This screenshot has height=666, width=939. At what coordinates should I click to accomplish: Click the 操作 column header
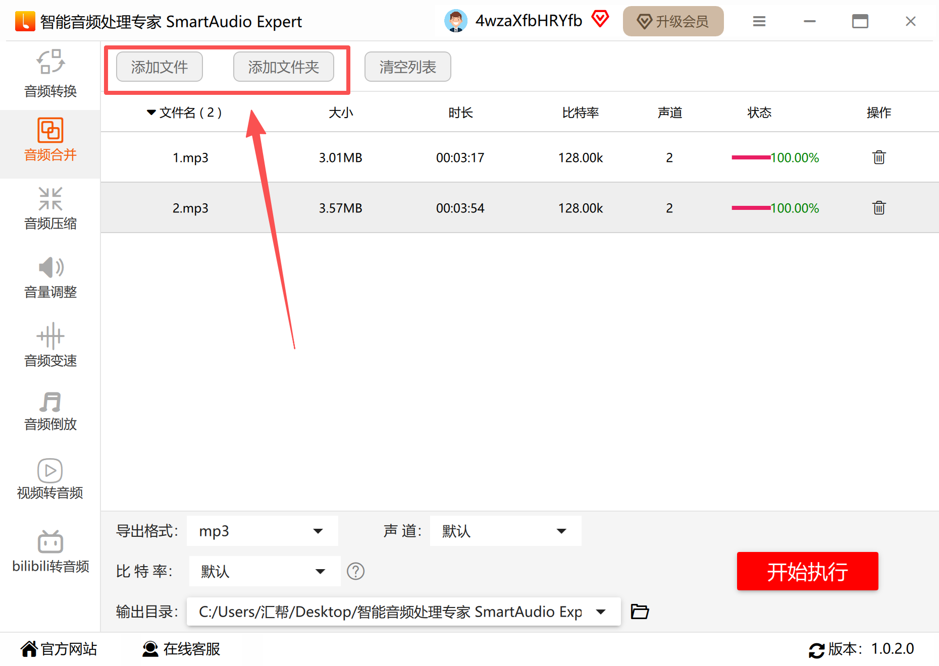tap(879, 113)
